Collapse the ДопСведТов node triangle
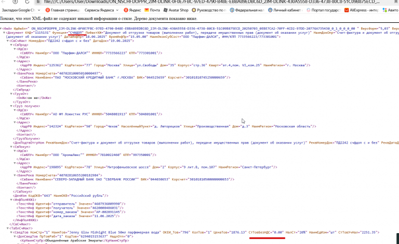Viewport: 399px width, 244px height. 15,236
